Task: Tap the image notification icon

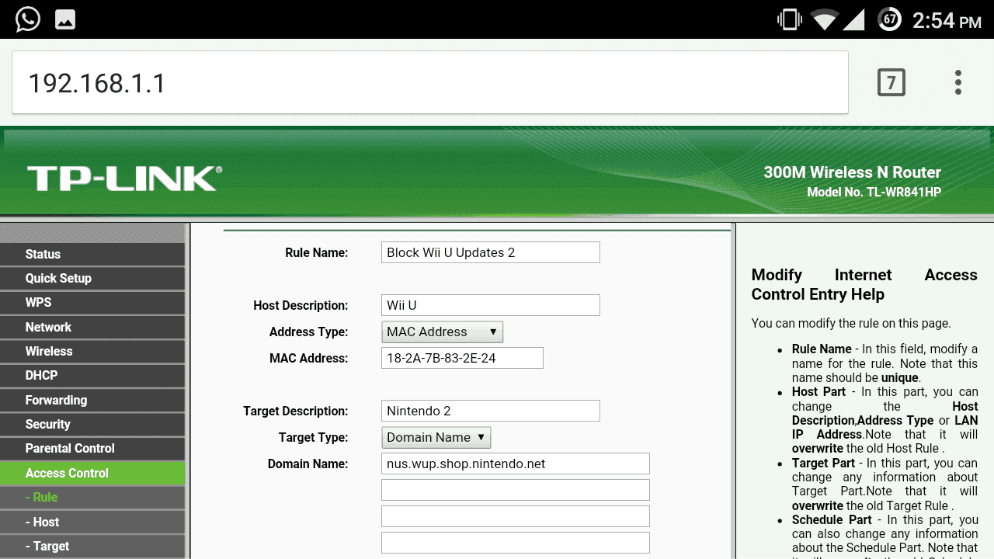Action: (x=65, y=20)
